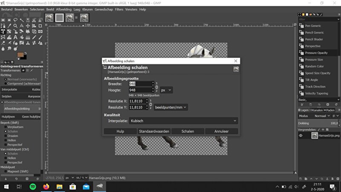Select the Bucket Fill tool

point(22,37)
